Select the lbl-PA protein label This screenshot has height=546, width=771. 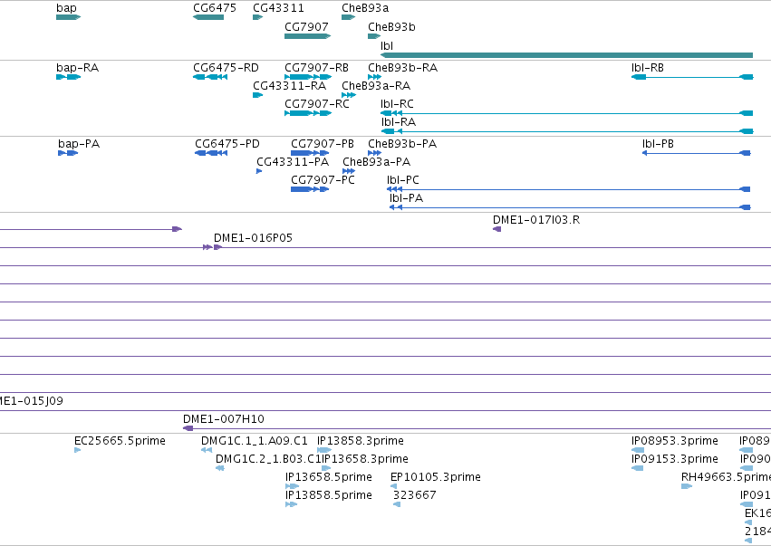click(x=406, y=198)
